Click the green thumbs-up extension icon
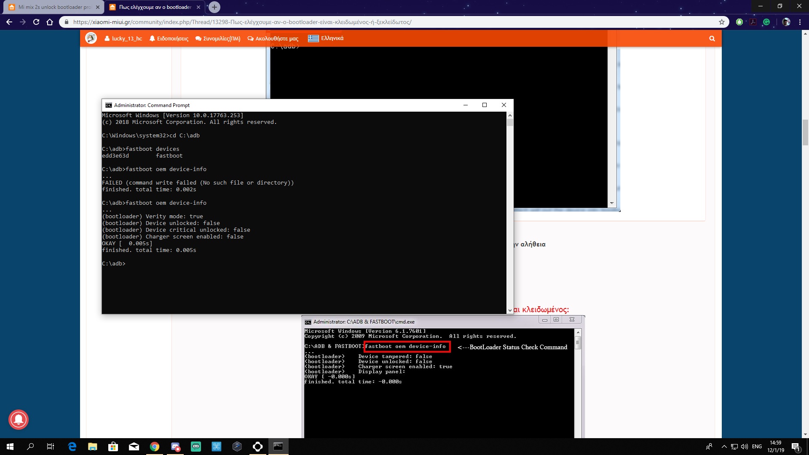The height and width of the screenshot is (455, 809). [x=739, y=22]
